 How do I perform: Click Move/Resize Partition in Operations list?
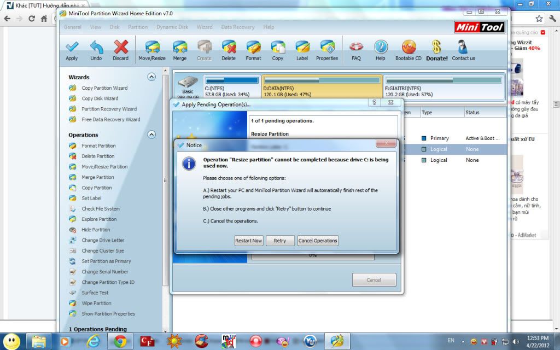coord(104,166)
